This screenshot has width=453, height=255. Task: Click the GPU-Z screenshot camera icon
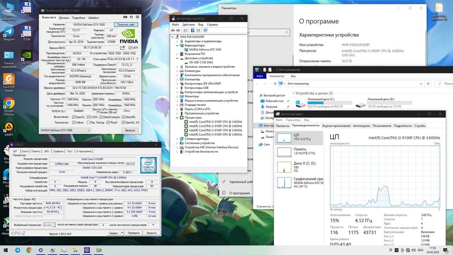(x=125, y=17)
